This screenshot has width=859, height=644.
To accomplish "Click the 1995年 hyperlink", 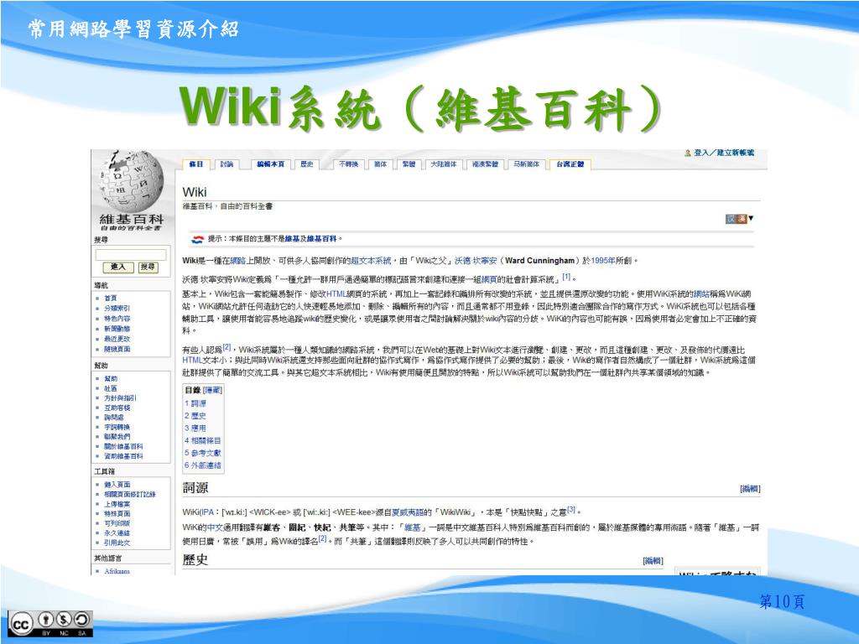I will (x=603, y=262).
